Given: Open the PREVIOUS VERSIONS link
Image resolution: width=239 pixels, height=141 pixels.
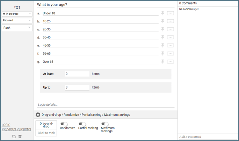Looking at the screenshot, I should 16,129.
